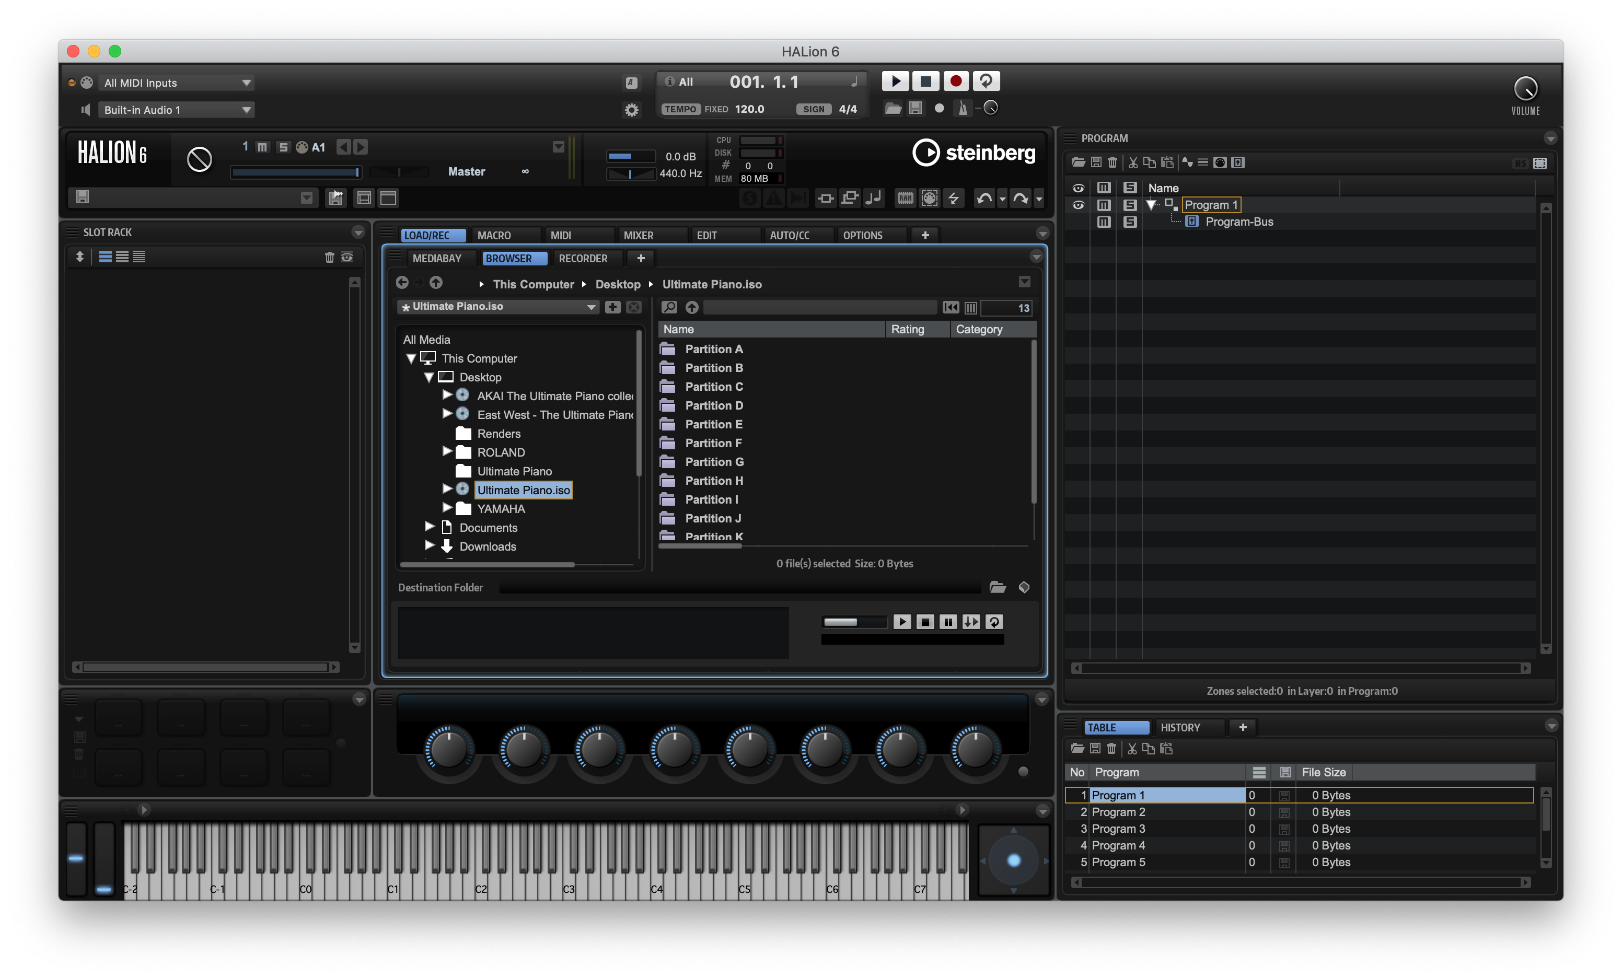Toggle prelisten loop button
Screen dimensions: 1622x978
coord(994,621)
